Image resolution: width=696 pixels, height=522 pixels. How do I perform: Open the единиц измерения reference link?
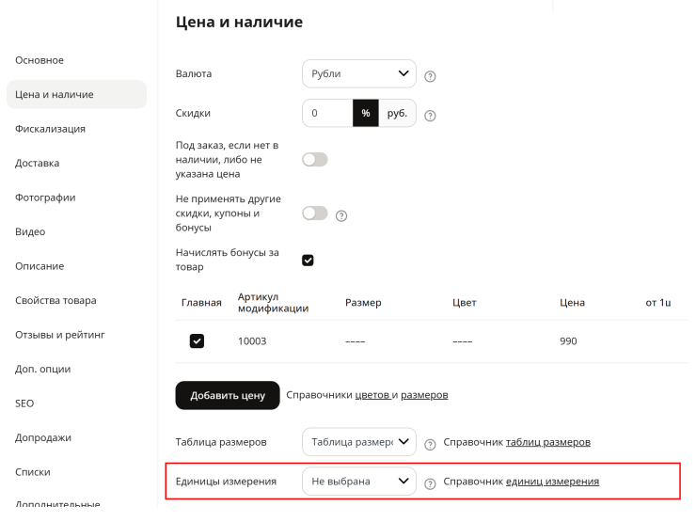(x=552, y=482)
